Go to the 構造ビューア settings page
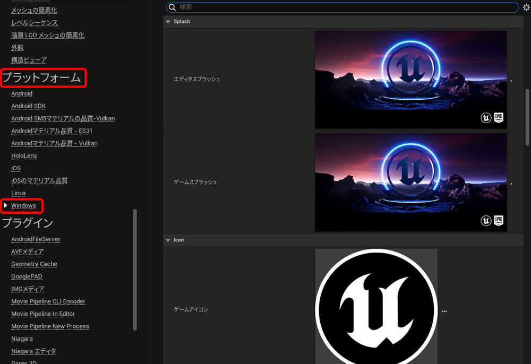 [x=29, y=60]
